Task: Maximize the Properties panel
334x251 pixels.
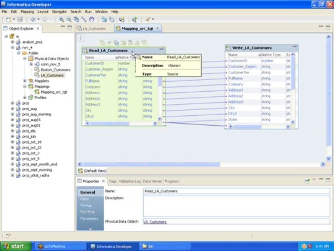Action: pos(328,180)
